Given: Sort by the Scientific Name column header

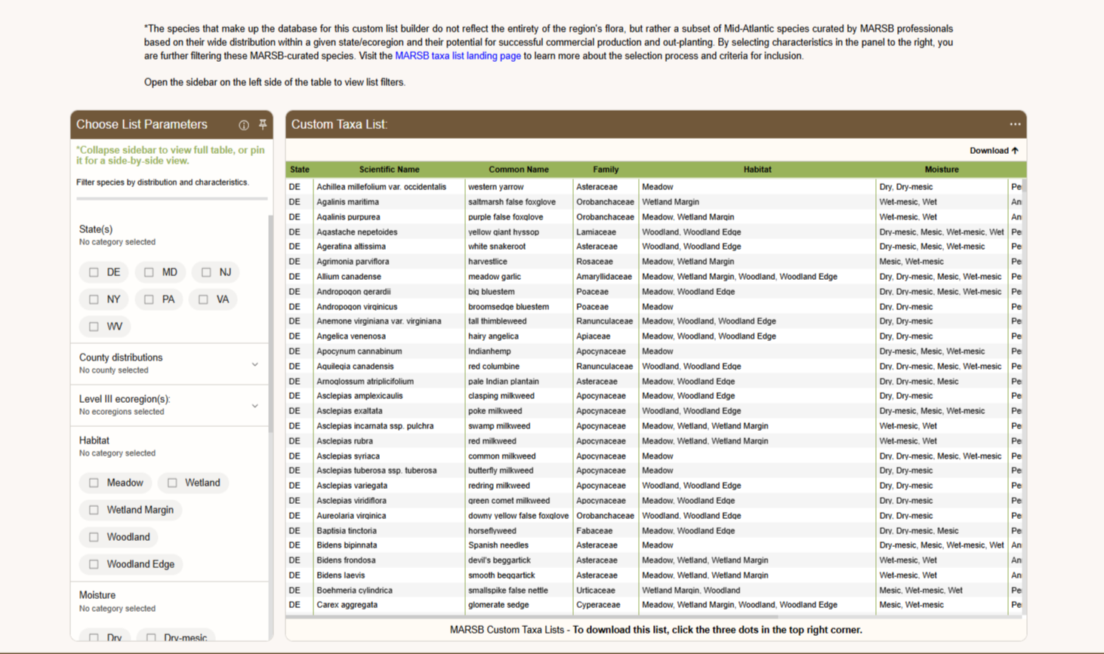Looking at the screenshot, I should 389,170.
